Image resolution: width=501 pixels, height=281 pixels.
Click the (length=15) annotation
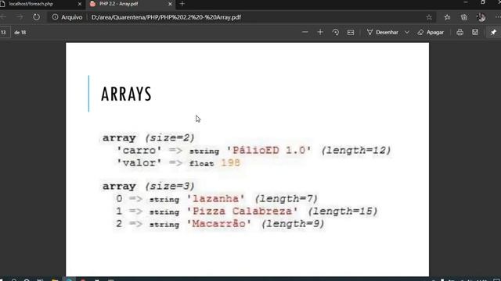click(x=343, y=212)
